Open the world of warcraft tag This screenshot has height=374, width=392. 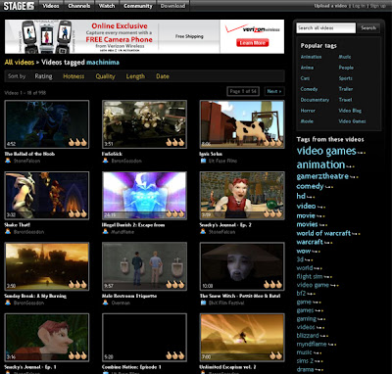click(323, 233)
